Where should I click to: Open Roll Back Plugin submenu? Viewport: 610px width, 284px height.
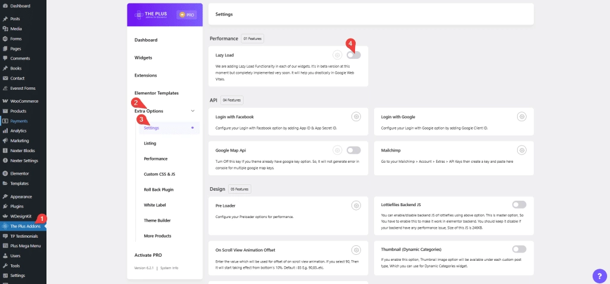(x=158, y=190)
